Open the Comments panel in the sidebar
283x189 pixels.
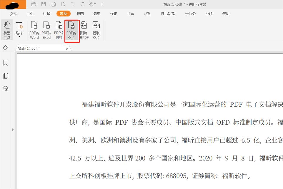(x=5, y=89)
